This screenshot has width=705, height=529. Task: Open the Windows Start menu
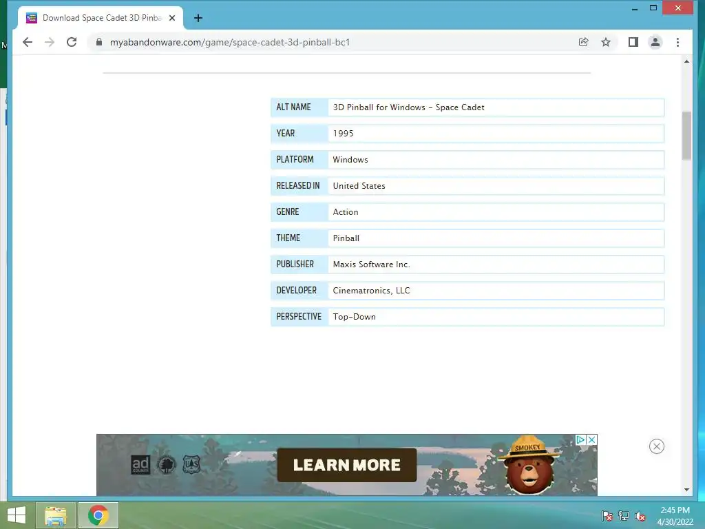click(17, 515)
